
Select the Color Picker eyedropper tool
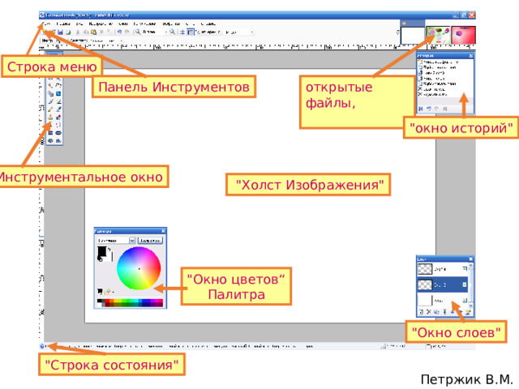click(58, 109)
